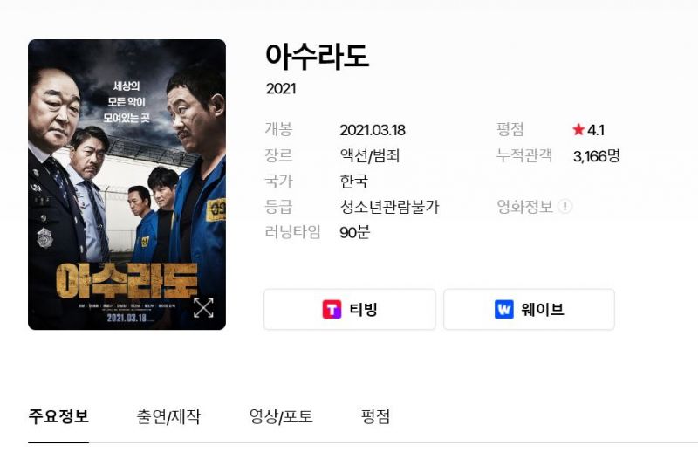Image resolution: width=698 pixels, height=466 pixels.
Task: Click the Wavve W logo icon
Action: point(504,309)
